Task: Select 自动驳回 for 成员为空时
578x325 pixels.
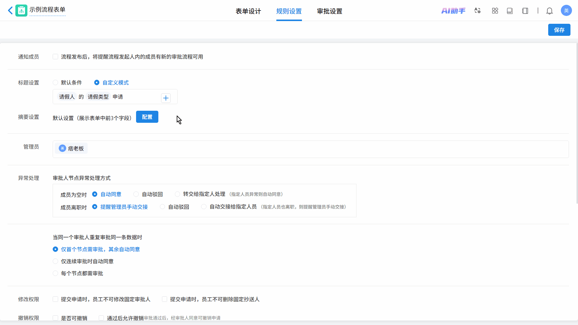Action: click(x=136, y=194)
